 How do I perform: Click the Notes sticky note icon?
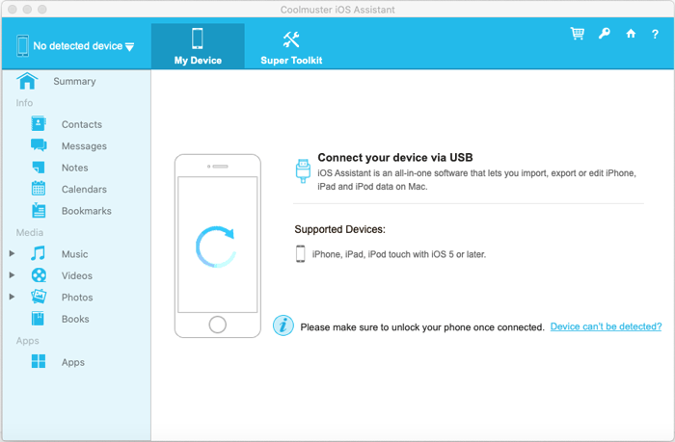pos(39,168)
